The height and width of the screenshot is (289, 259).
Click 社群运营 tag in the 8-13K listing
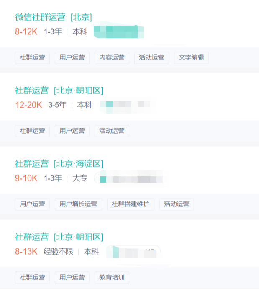pos(32,278)
